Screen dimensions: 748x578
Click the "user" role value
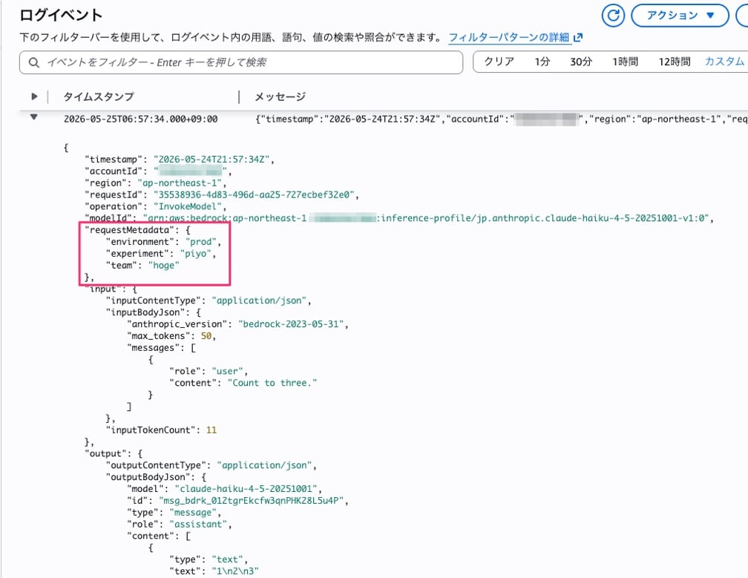pos(227,371)
